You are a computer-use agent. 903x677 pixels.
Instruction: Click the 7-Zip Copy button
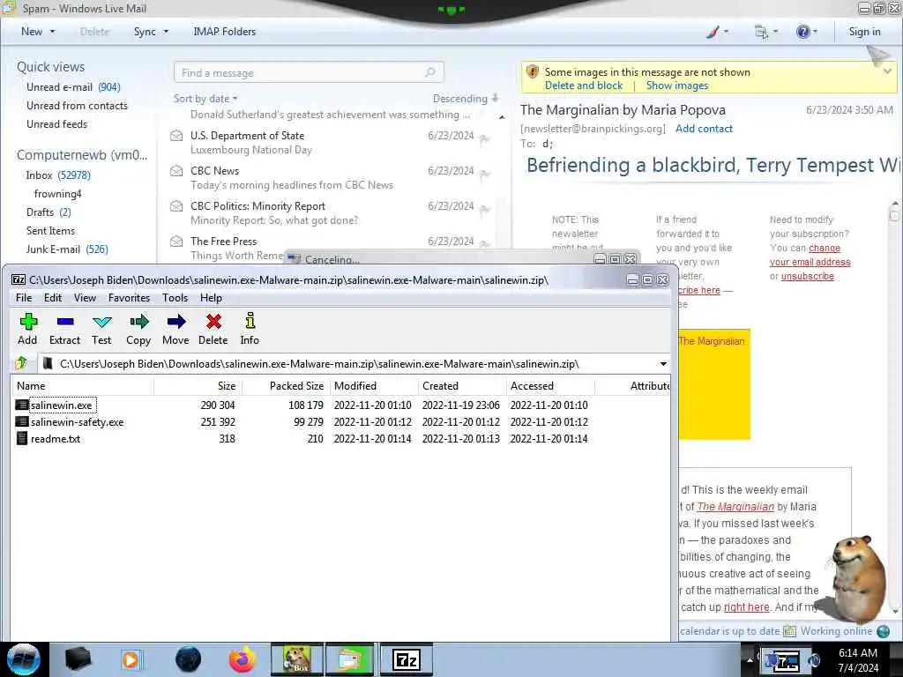[x=138, y=330]
